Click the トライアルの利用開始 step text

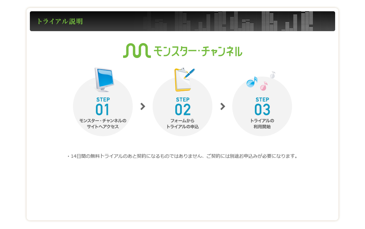(262, 124)
